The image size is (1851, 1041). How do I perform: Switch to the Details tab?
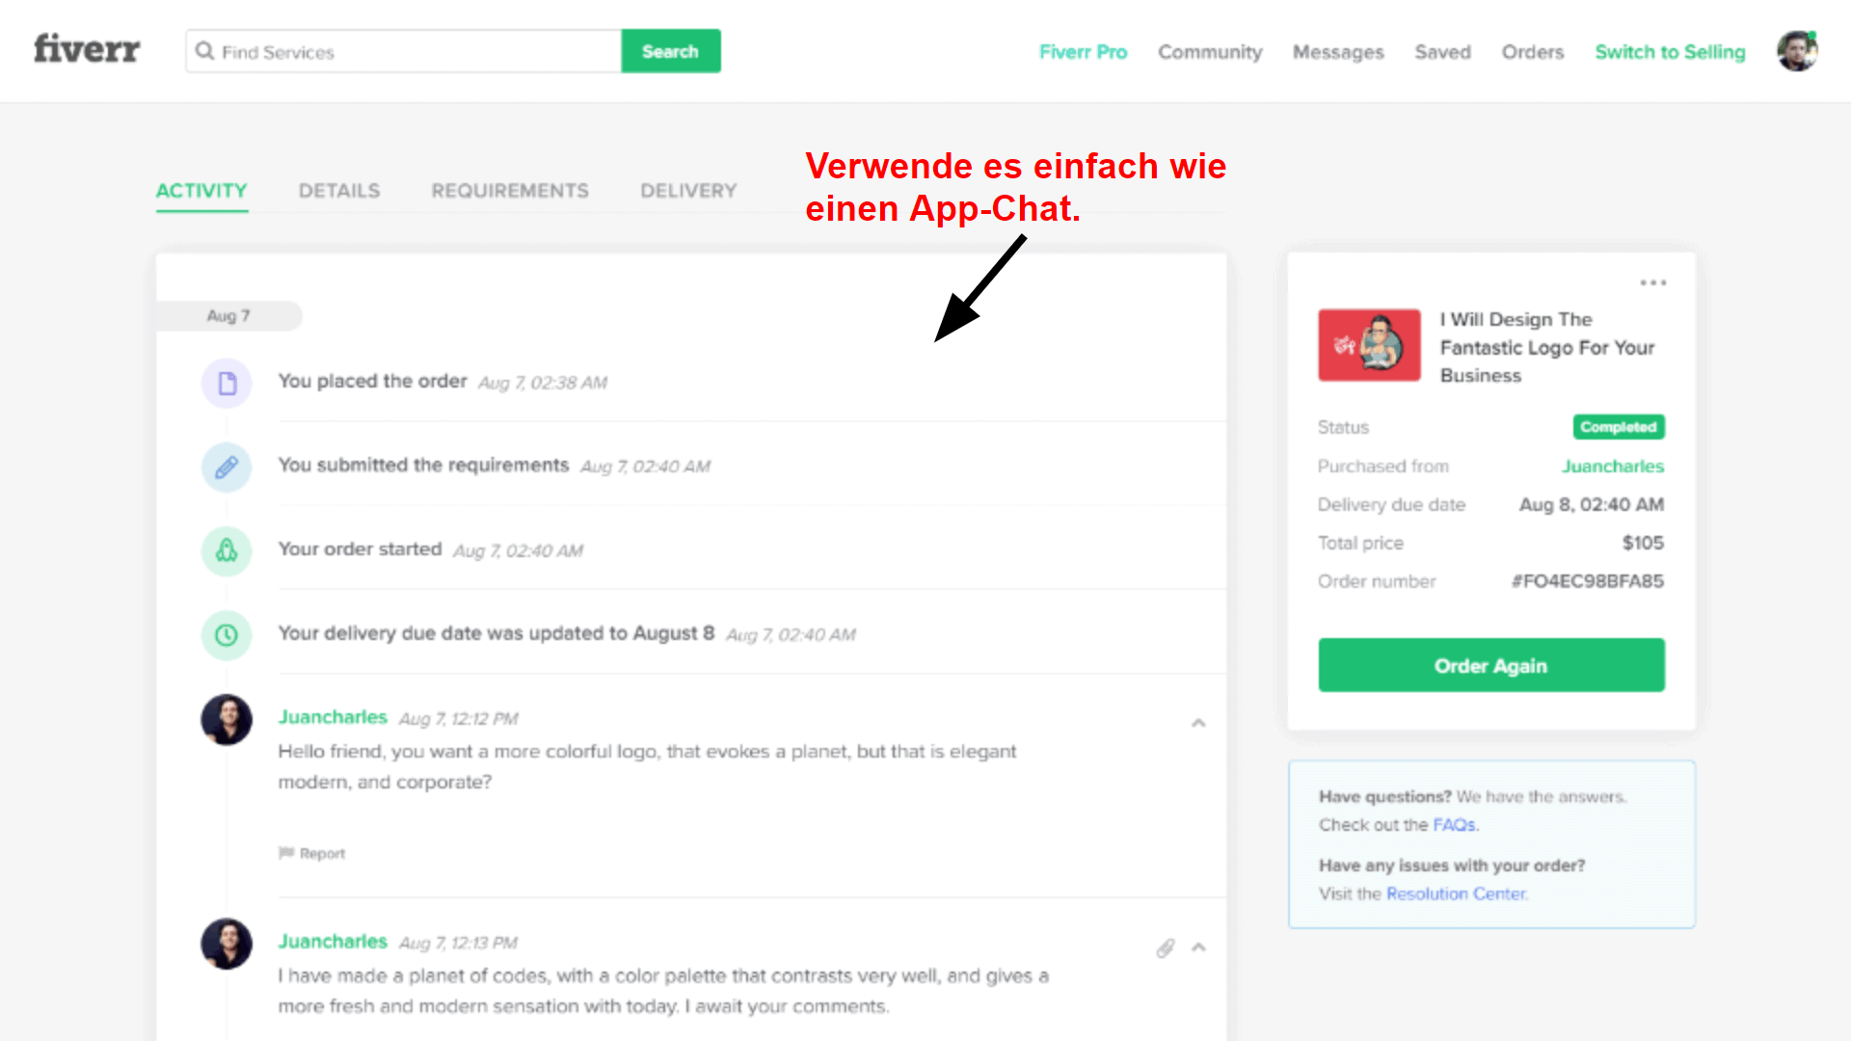339,191
